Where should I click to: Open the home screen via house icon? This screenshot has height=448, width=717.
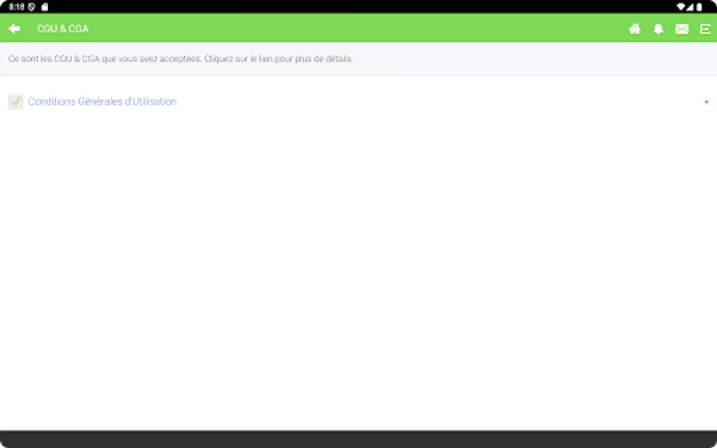point(634,28)
